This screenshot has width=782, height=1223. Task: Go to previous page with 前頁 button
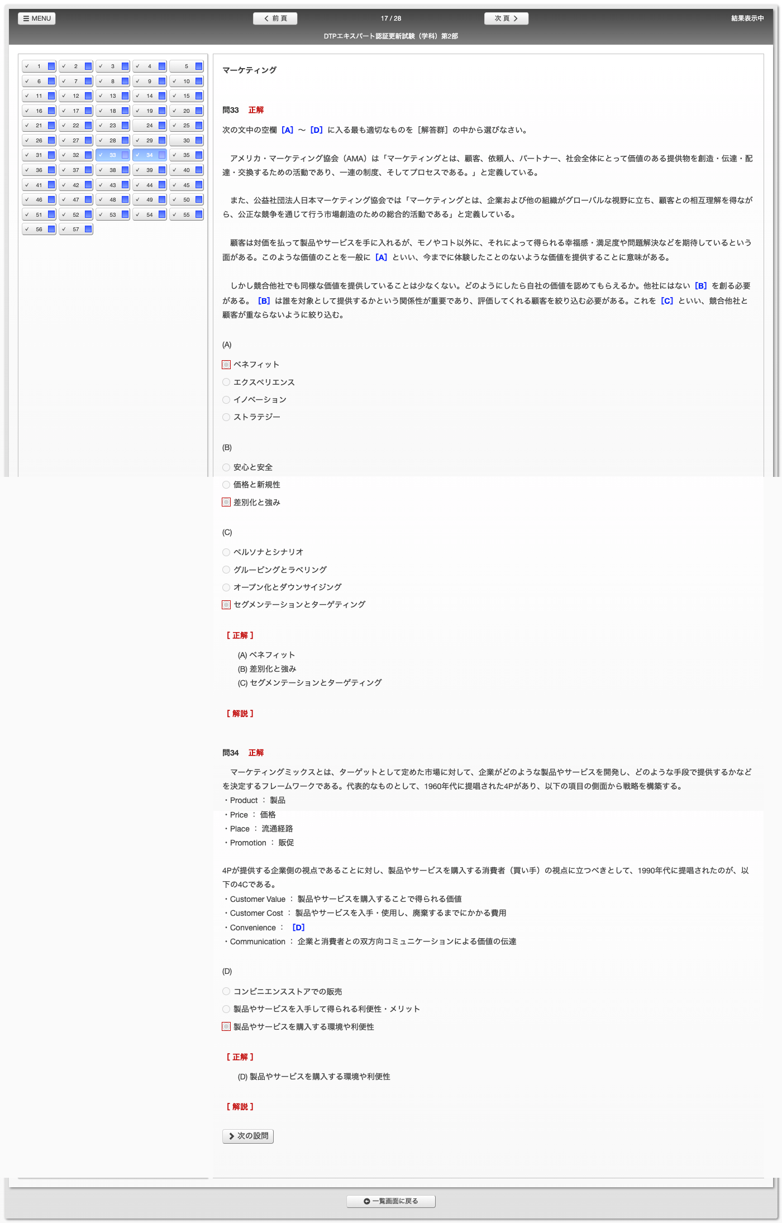pos(275,18)
